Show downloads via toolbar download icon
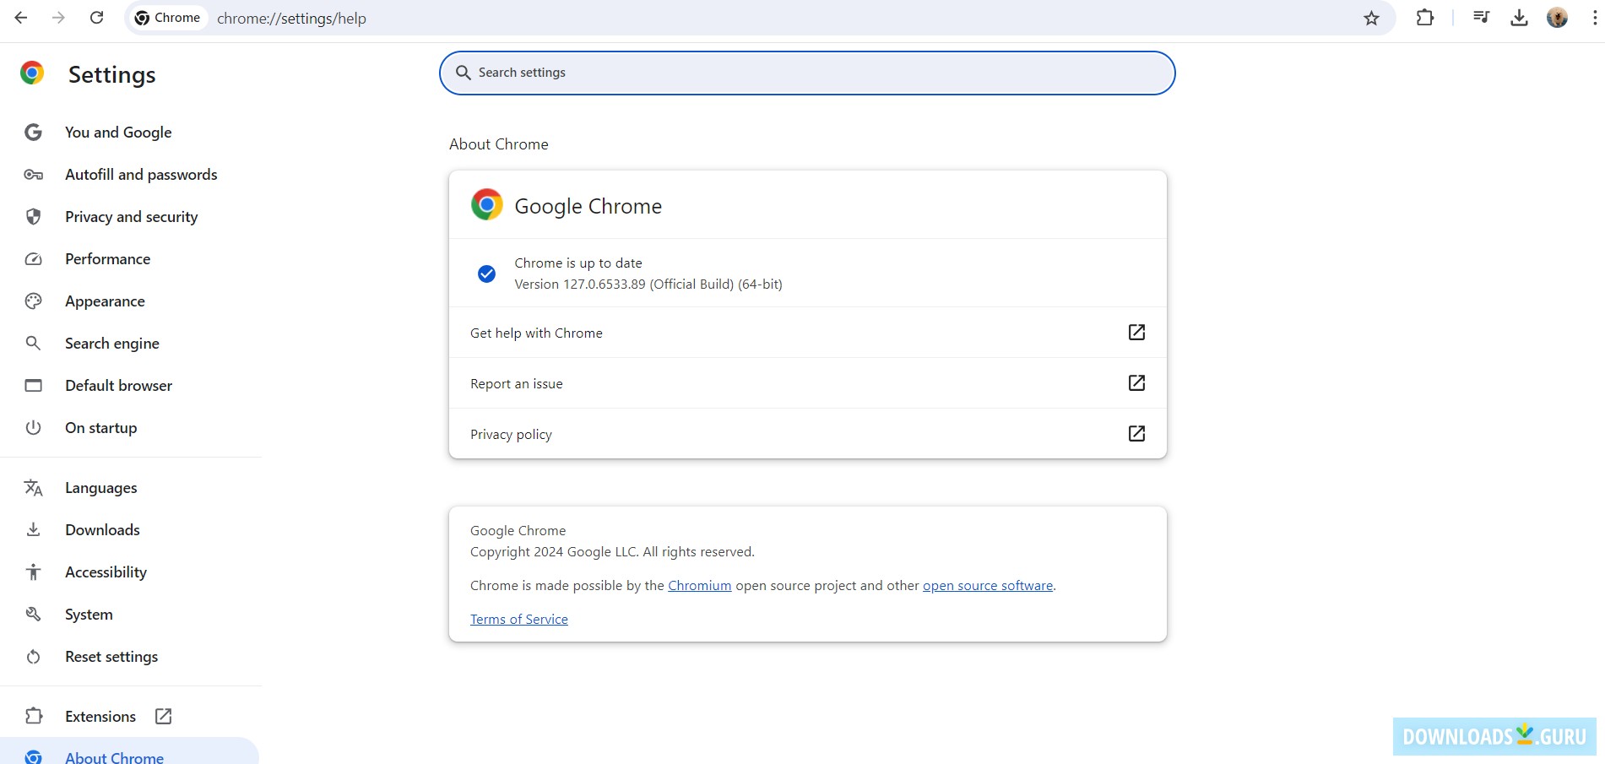 (x=1519, y=18)
